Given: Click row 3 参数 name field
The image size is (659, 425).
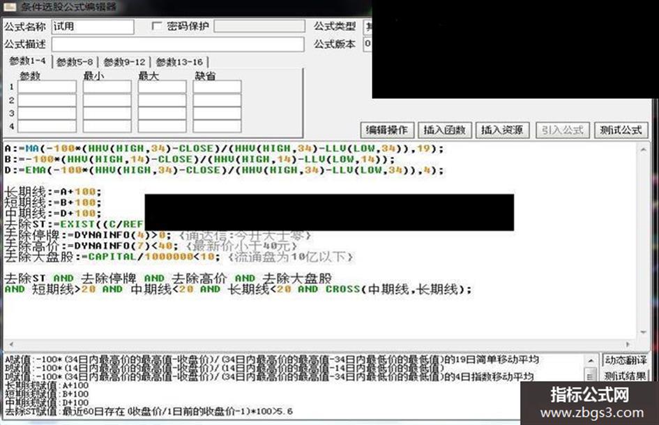Looking at the screenshot, I should point(47,113).
